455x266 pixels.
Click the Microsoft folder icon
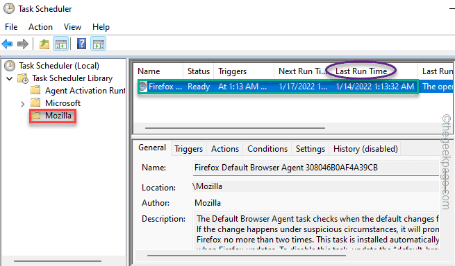pyautogui.click(x=35, y=103)
